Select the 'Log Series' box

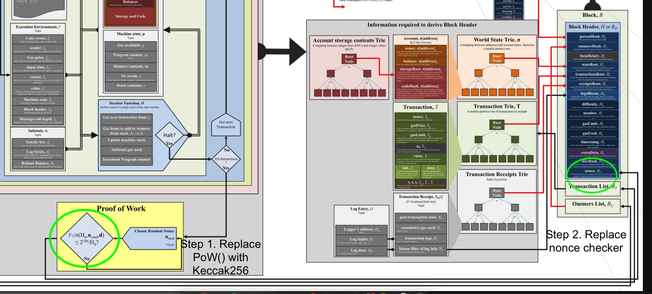pyautogui.click(x=38, y=154)
